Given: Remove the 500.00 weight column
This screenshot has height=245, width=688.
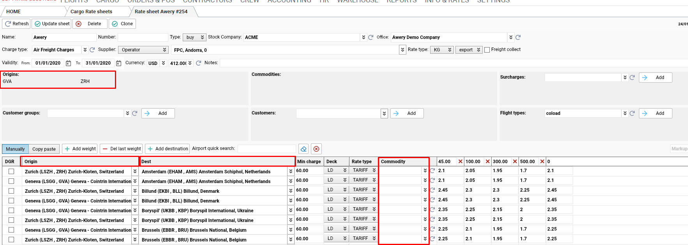Looking at the screenshot, I should click(x=542, y=162).
